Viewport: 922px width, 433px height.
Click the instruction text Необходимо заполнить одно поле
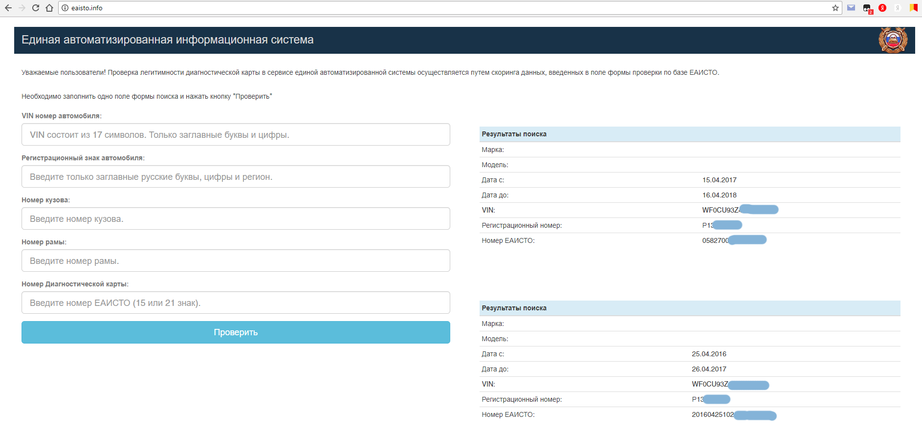147,96
